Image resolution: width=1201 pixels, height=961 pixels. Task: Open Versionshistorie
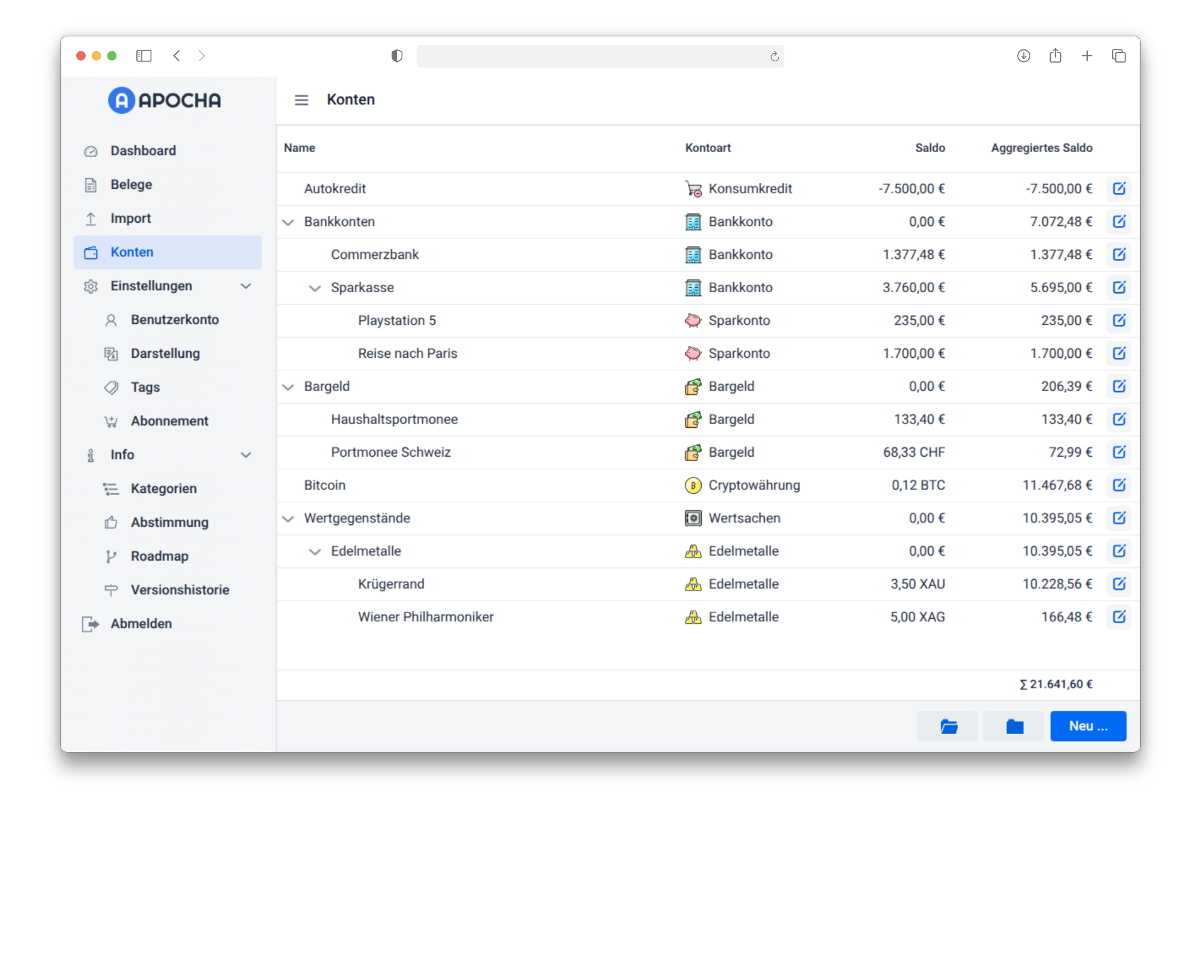click(168, 590)
